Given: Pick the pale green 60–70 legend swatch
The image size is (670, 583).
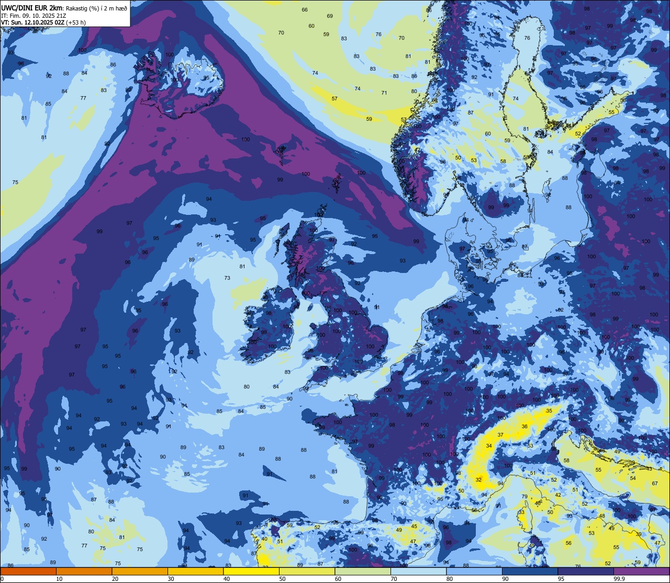Looking at the screenshot, I should pyautogui.click(x=363, y=571).
